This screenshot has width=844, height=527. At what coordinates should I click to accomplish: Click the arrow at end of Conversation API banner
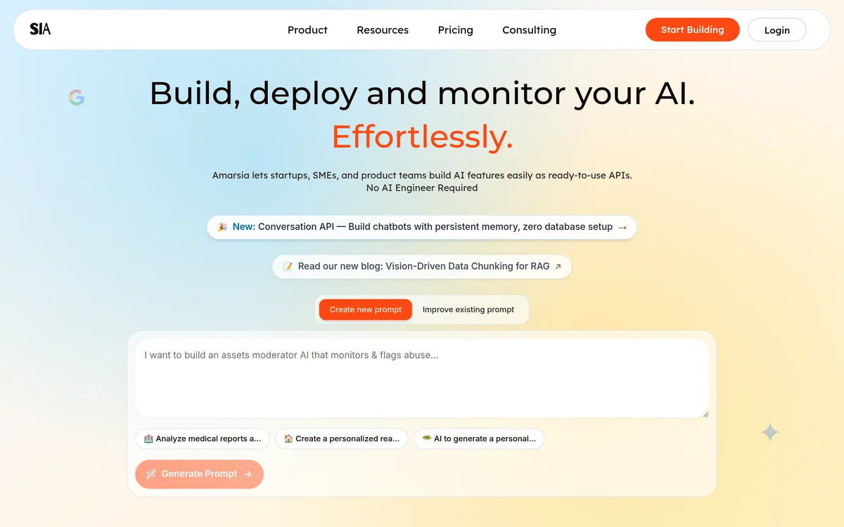(622, 226)
